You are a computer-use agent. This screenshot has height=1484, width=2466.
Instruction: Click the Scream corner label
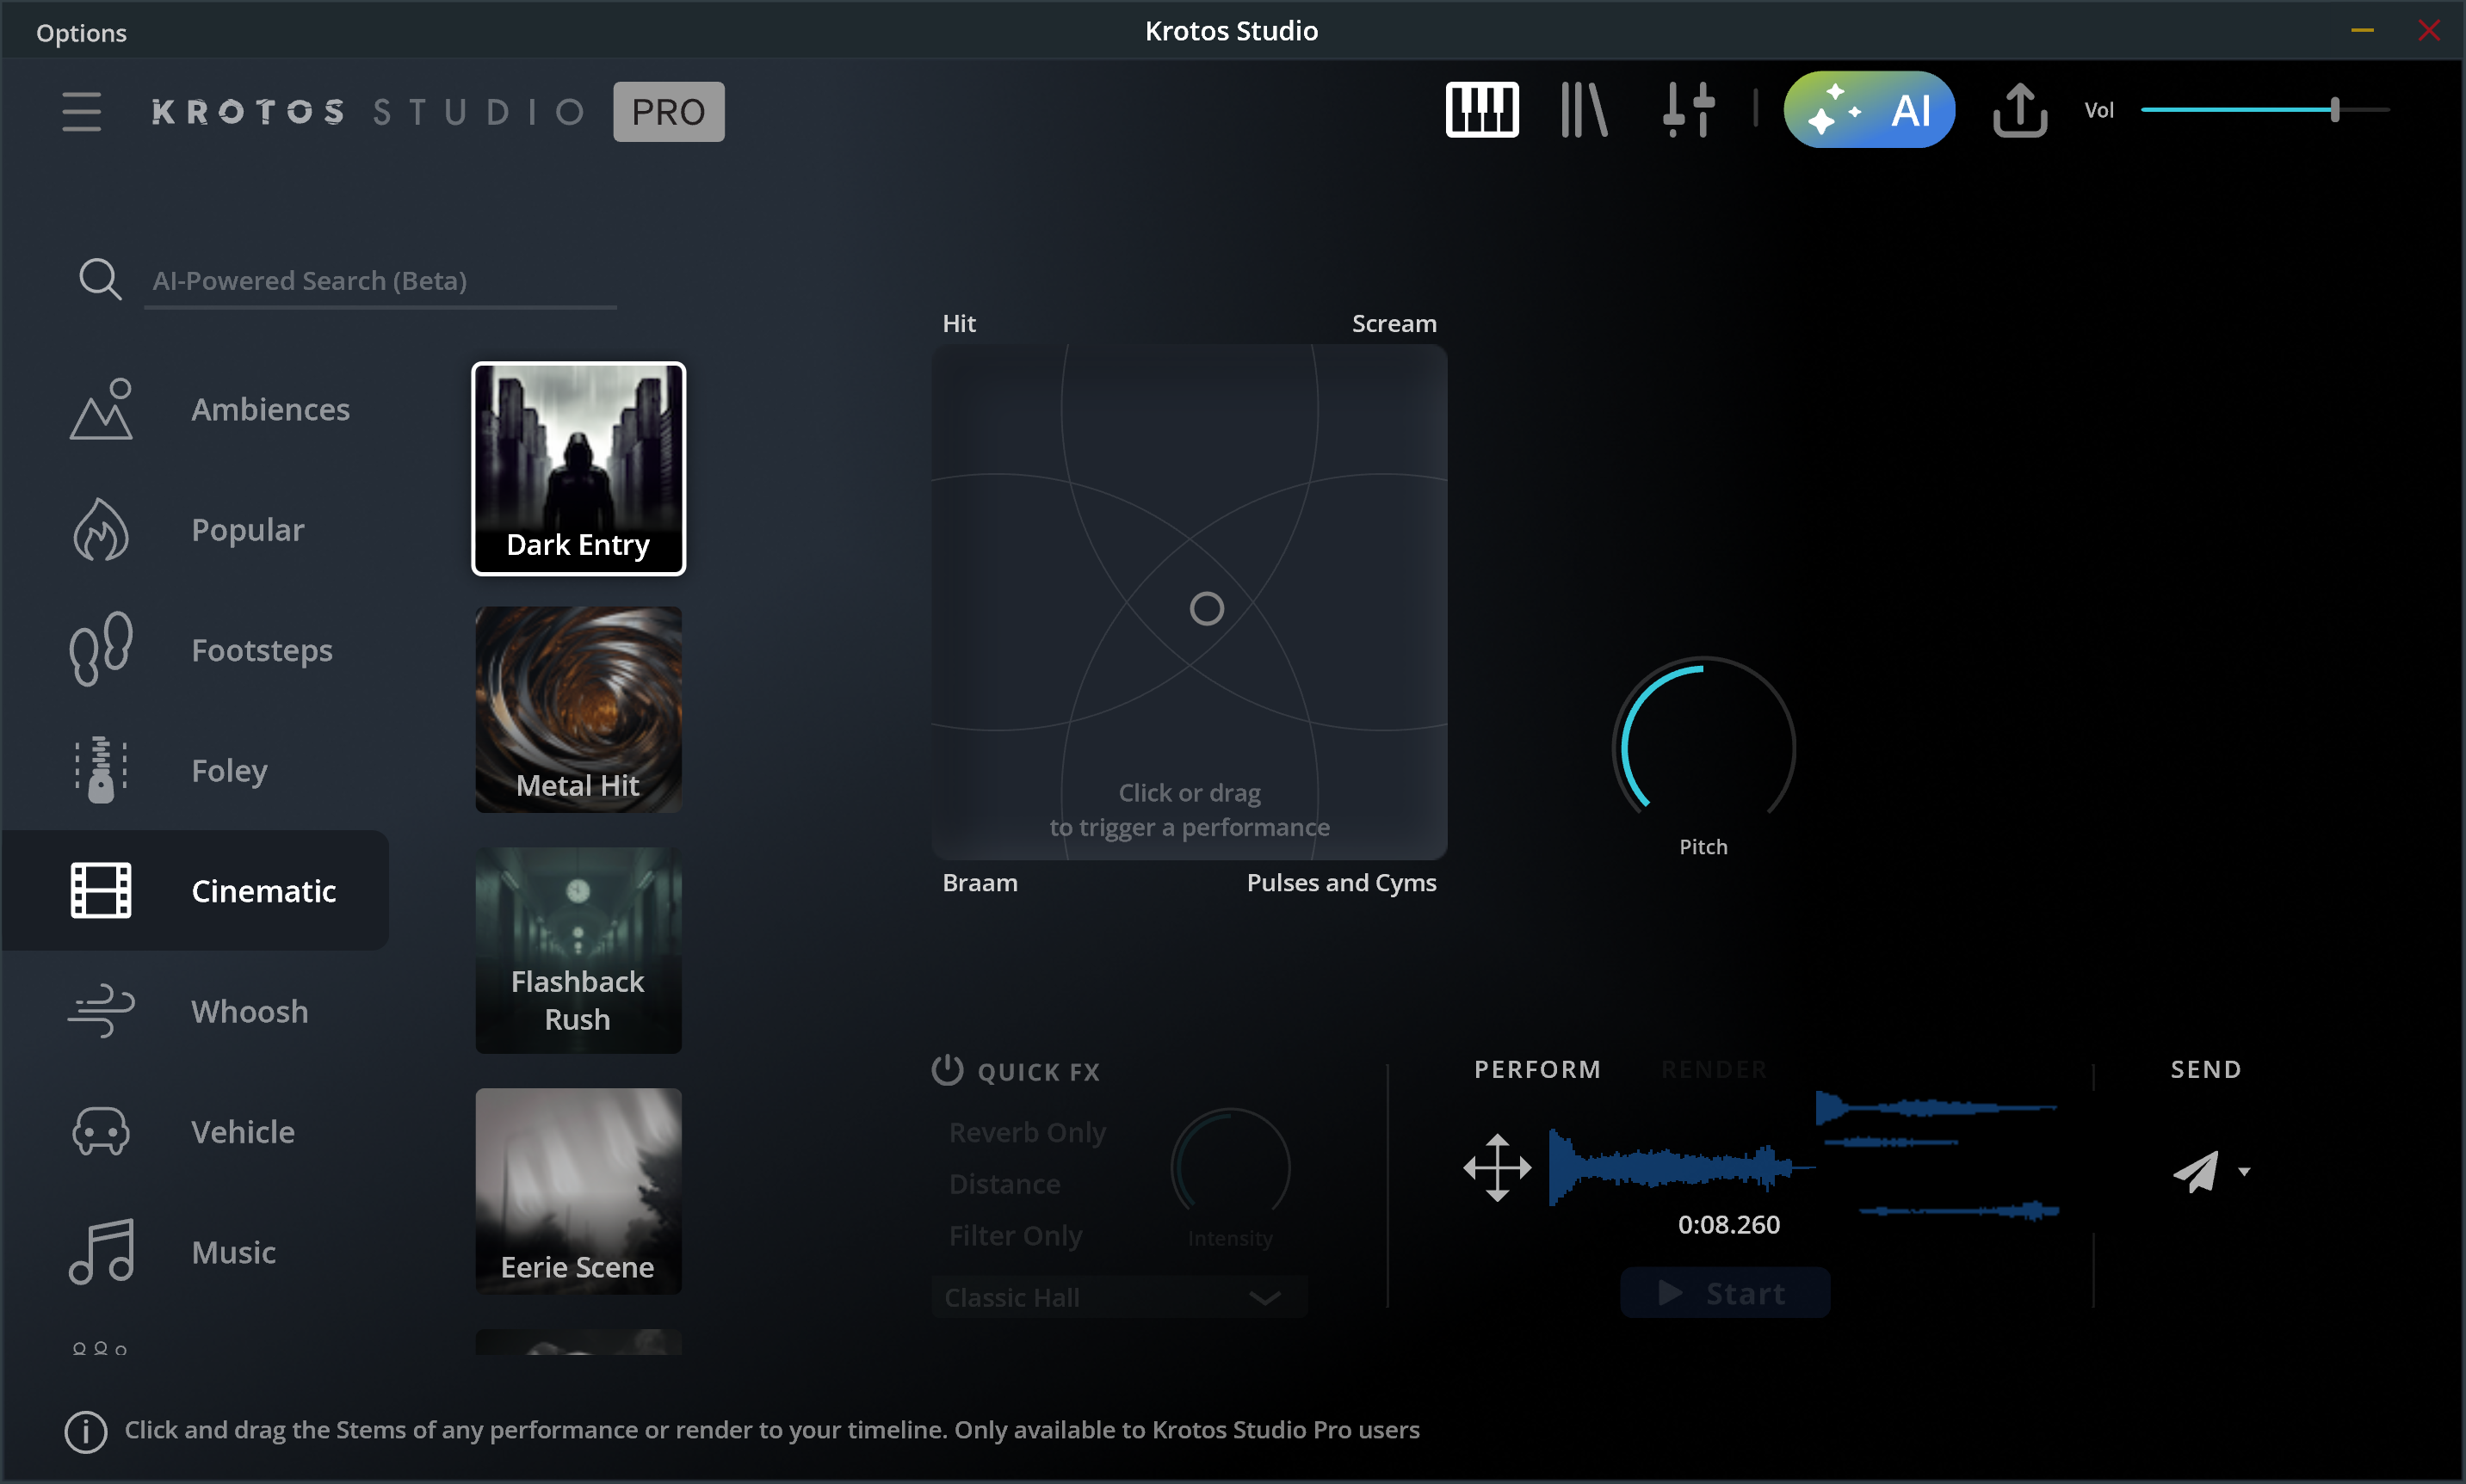pos(1394,323)
